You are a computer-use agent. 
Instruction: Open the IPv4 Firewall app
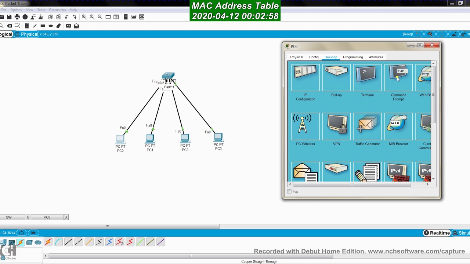click(x=398, y=172)
